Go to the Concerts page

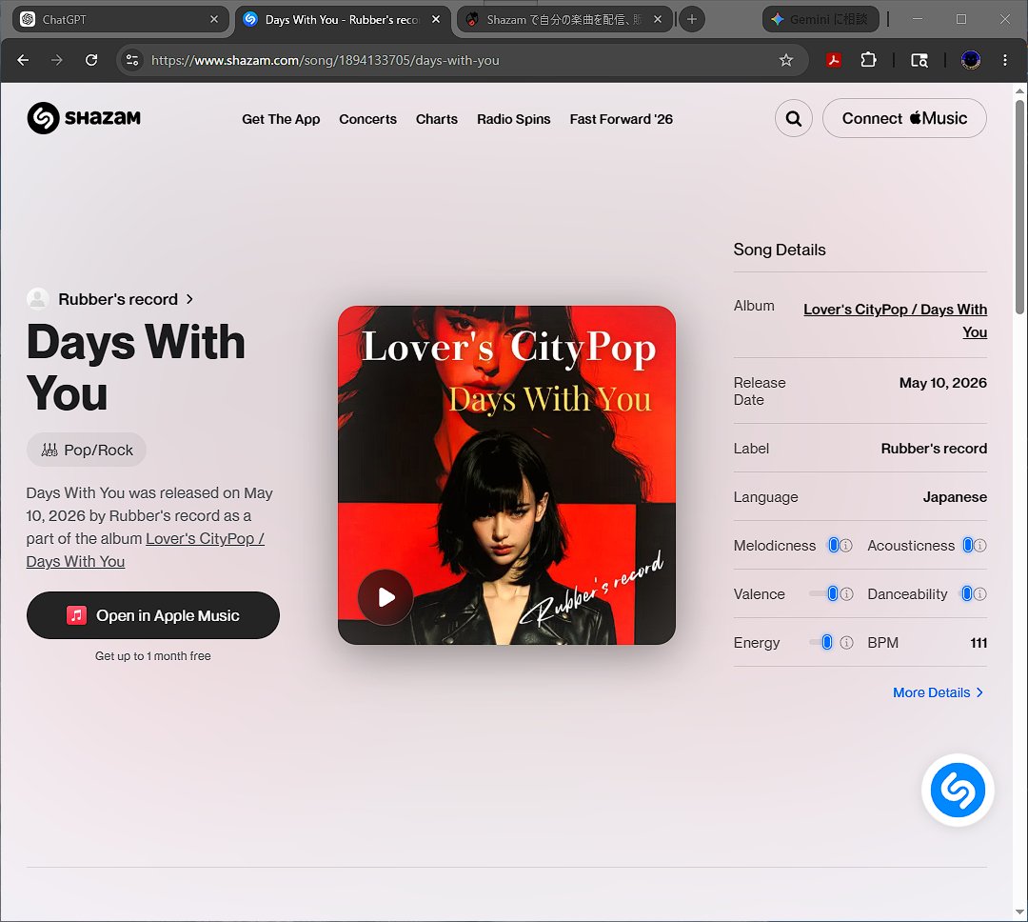tap(367, 119)
